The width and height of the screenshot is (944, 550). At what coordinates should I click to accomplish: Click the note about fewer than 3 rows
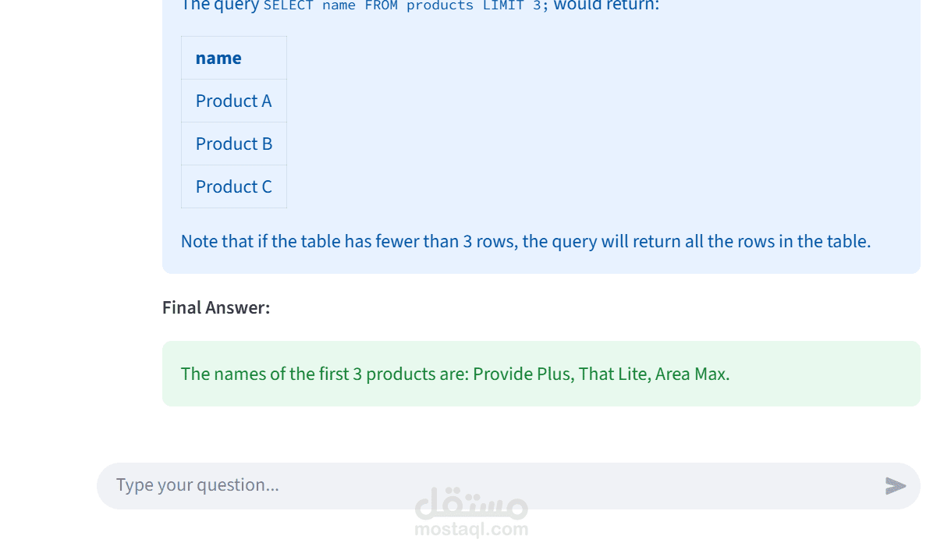525,241
